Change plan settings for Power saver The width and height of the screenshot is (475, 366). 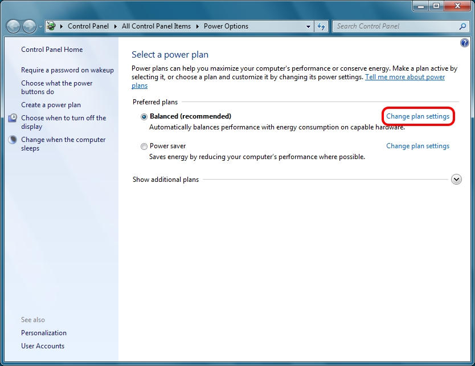[417, 146]
